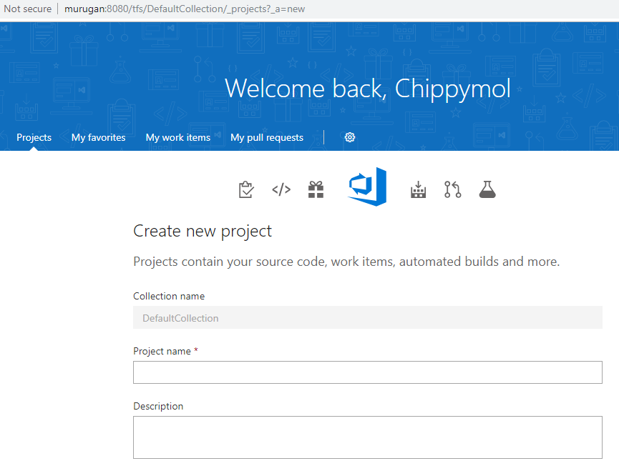Click the browser address bar URL
619x466 pixels.
click(x=185, y=9)
